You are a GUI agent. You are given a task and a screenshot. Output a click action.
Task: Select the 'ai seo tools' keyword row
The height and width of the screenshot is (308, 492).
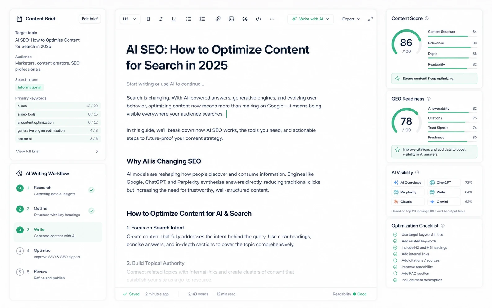(58, 114)
